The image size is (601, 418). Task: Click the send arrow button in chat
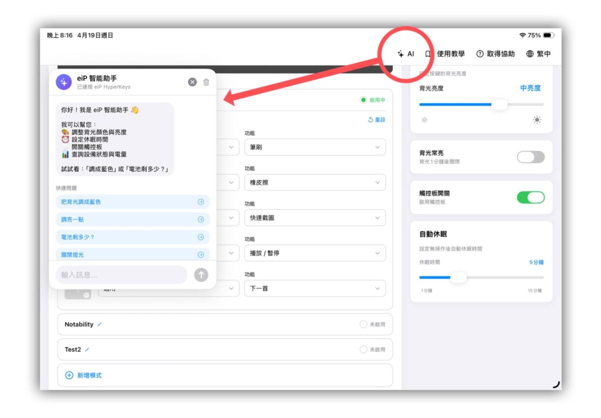[x=201, y=275]
